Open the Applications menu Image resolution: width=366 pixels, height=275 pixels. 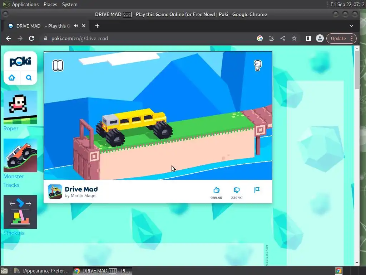coord(25,4)
